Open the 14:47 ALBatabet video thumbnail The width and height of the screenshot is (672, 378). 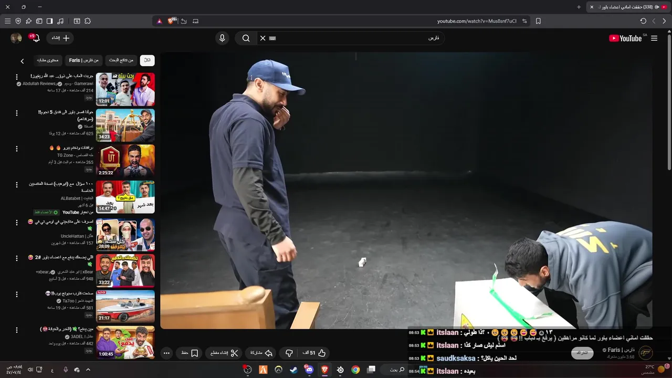[x=125, y=197]
